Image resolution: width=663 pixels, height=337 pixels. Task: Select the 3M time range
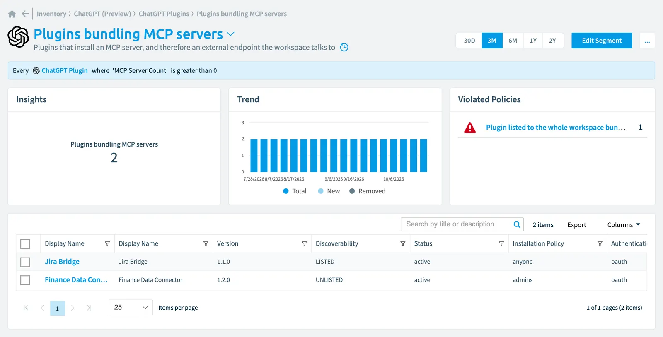pyautogui.click(x=492, y=41)
